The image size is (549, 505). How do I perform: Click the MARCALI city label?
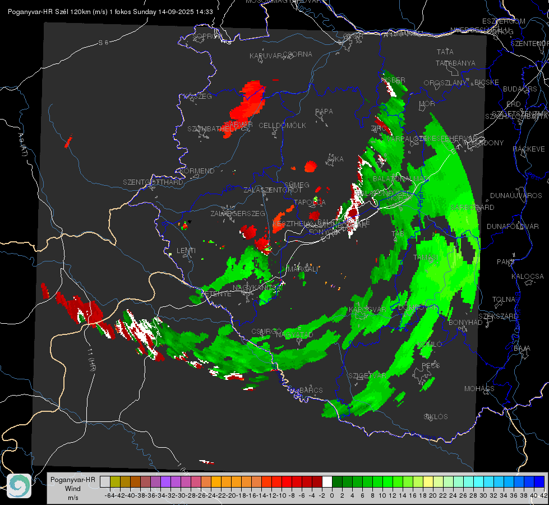coord(303,269)
